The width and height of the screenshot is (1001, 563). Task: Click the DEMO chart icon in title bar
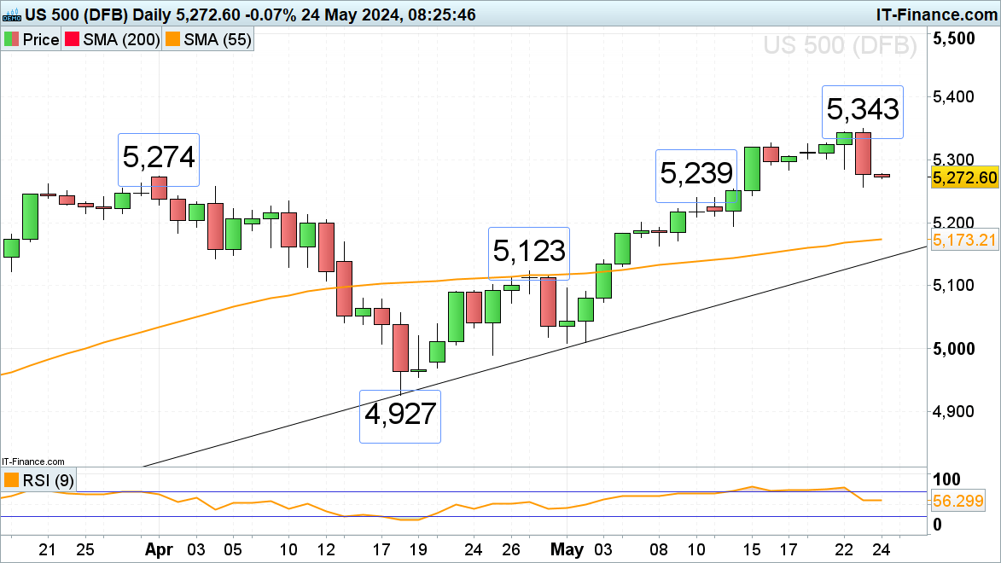(x=14, y=15)
